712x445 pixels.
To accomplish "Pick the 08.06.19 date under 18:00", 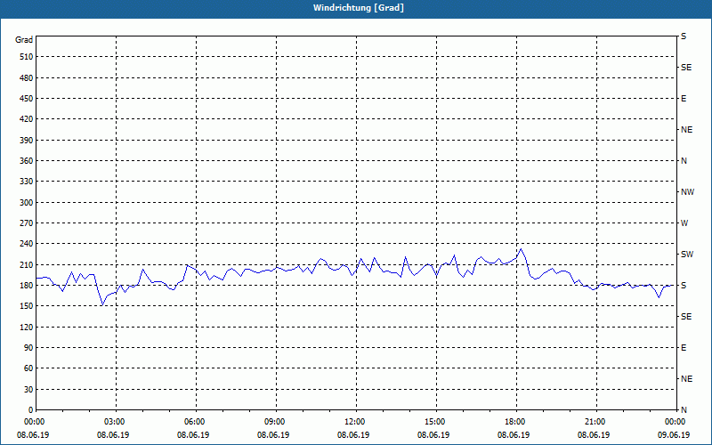I will [514, 435].
